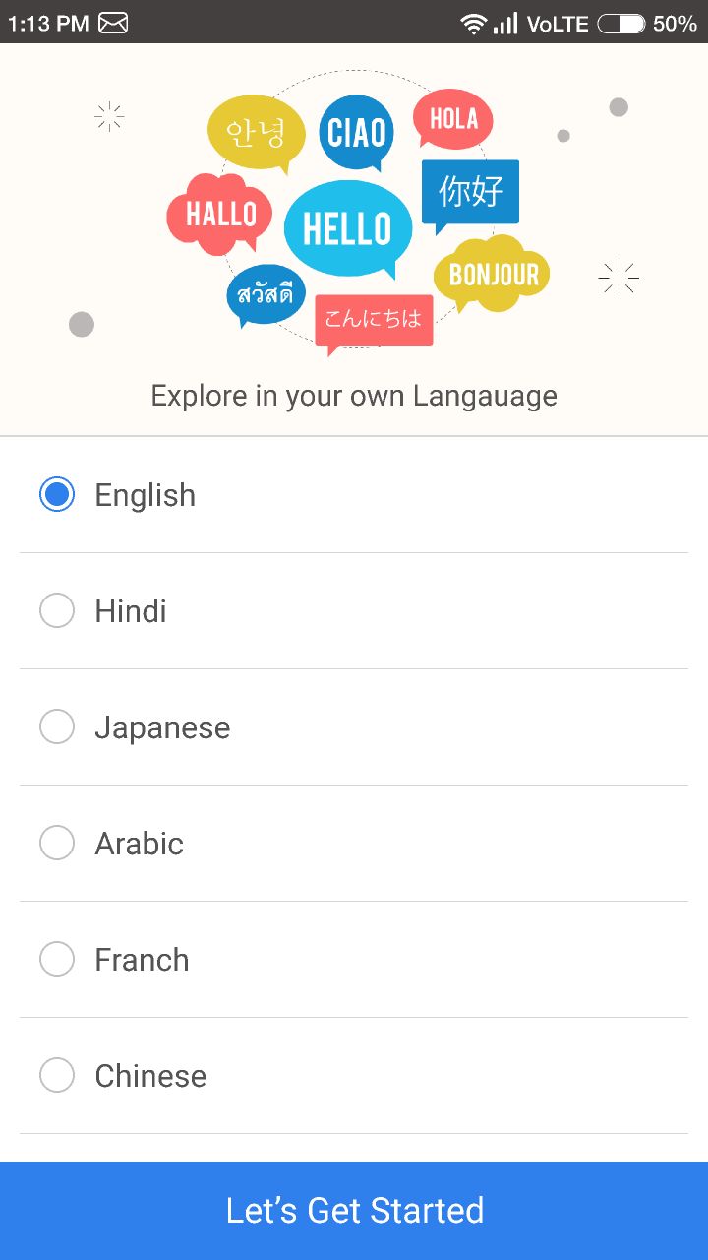708x1260 pixels.
Task: Tap the blue HELLO speech bubble
Action: (x=347, y=228)
